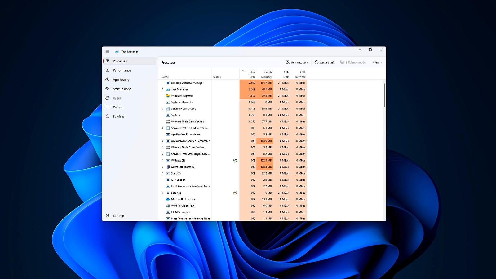The image size is (496, 279).
Task: Click the 2.6% CPU value
Action: (248, 83)
